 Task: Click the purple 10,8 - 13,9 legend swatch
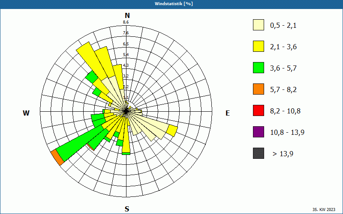[259, 132]
